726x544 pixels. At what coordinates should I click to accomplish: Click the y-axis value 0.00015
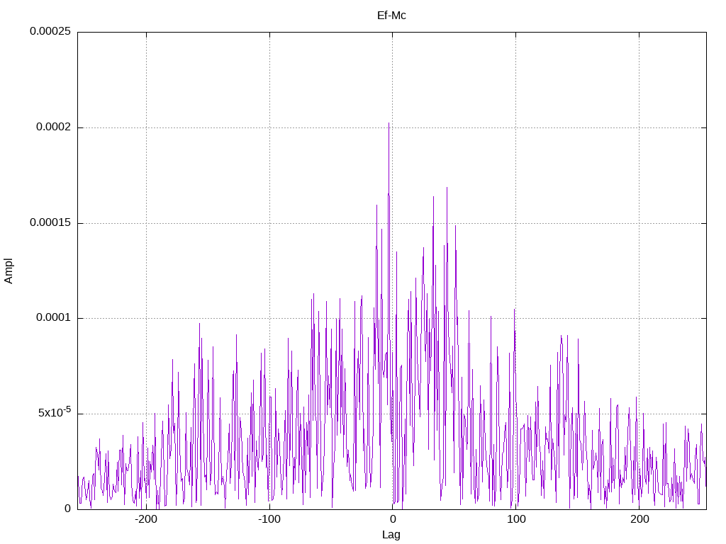(50, 222)
